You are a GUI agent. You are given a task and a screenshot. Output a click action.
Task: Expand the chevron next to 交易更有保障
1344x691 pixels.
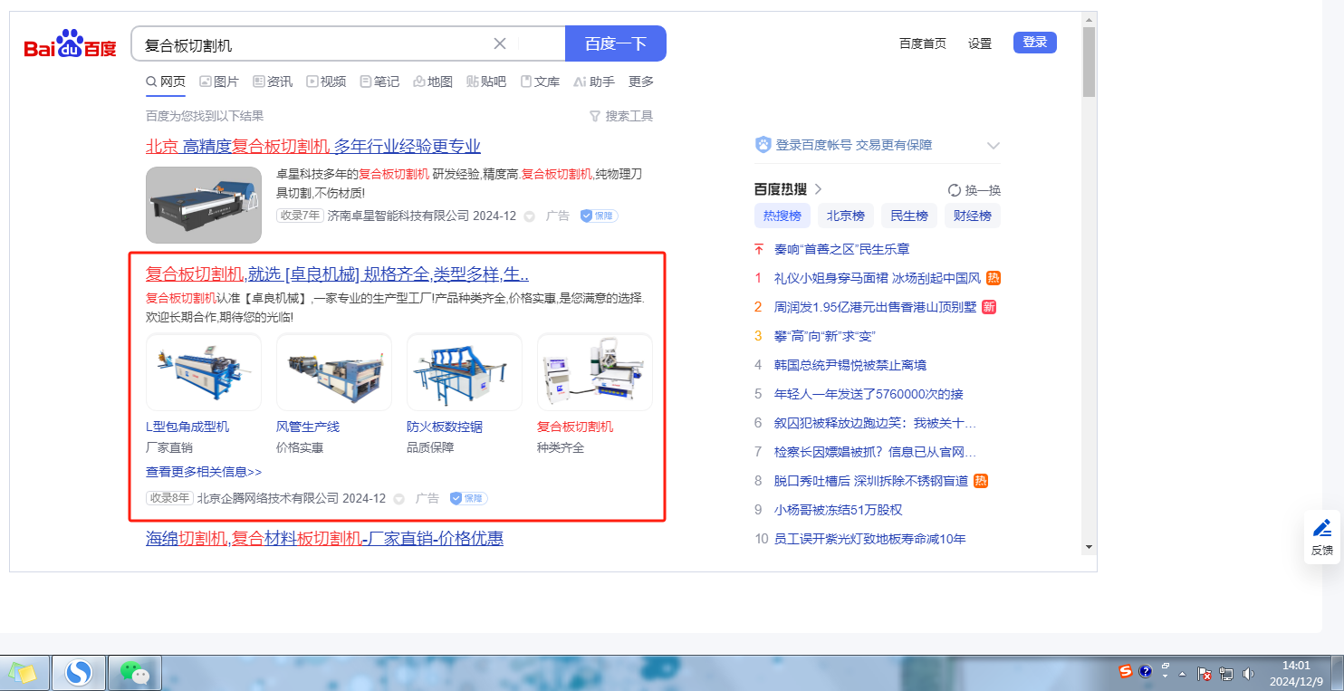(993, 146)
